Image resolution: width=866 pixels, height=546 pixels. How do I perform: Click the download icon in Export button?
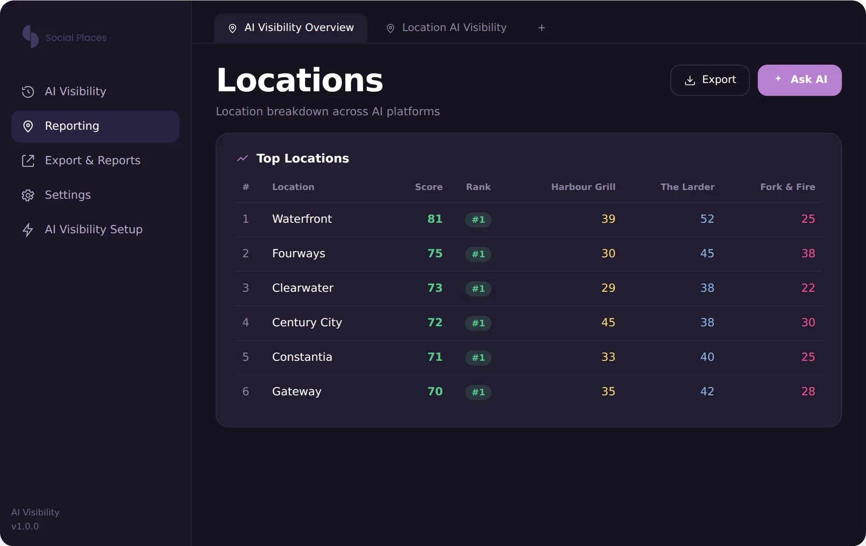[690, 80]
